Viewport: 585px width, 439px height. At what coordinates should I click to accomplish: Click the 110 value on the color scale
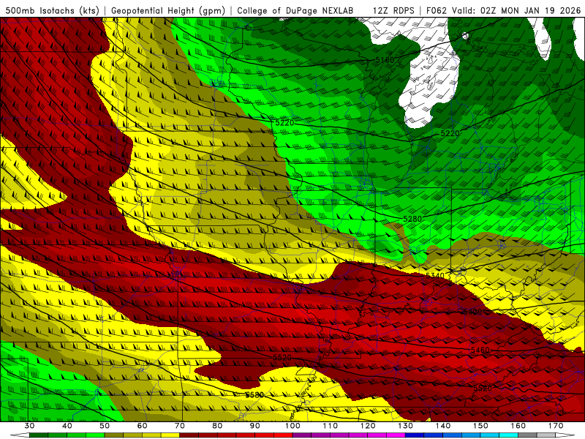coord(331,426)
